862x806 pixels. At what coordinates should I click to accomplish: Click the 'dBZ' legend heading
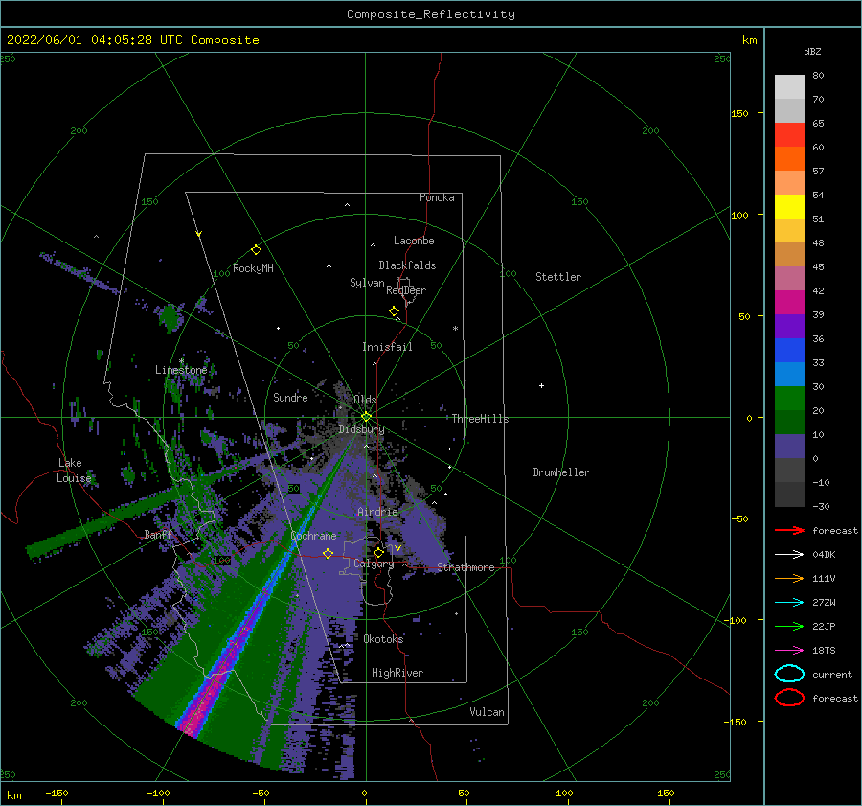click(x=812, y=51)
